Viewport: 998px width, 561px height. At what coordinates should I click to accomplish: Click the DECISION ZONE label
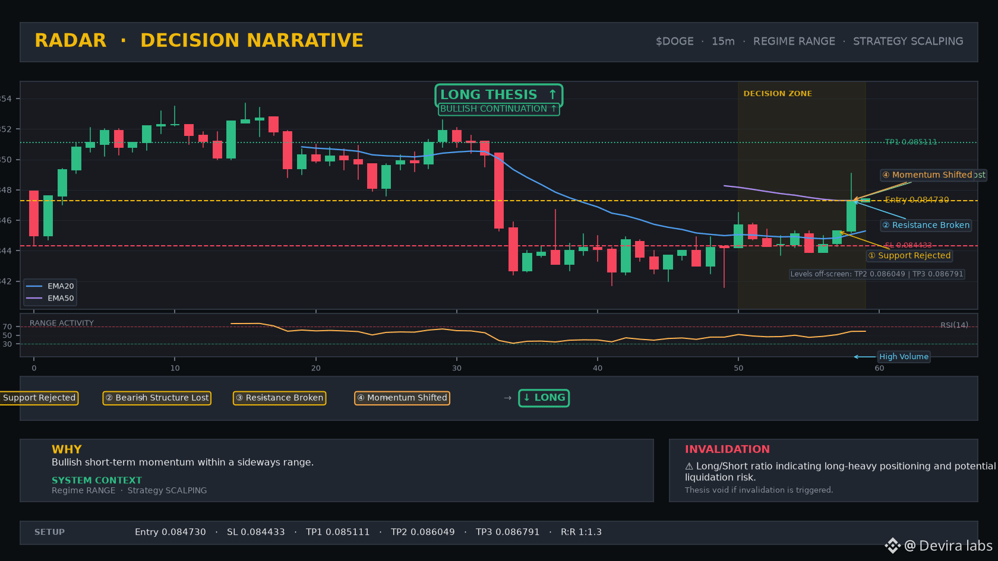tap(778, 93)
